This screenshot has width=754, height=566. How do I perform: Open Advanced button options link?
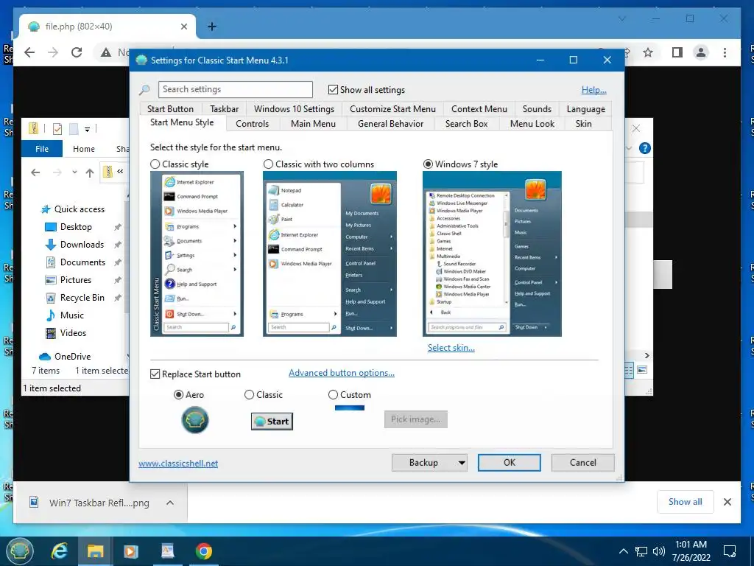coord(342,372)
